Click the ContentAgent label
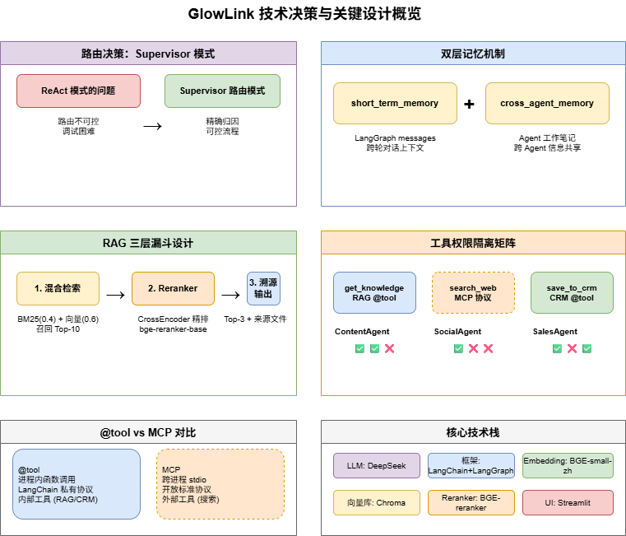Screen dimensions: 626x536 point(362,331)
